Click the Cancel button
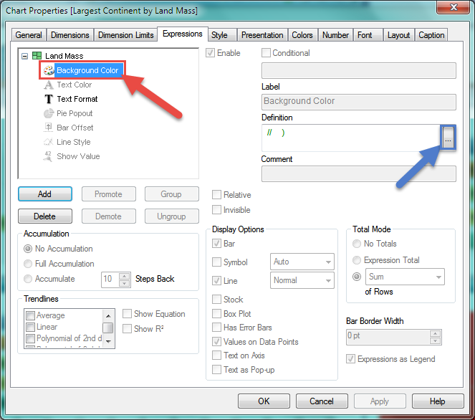Screen dimensions: 475x420 [322, 401]
